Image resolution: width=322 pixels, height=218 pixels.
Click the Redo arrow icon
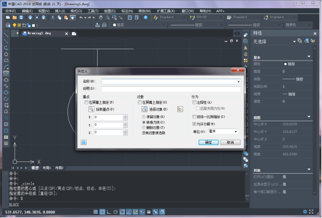click(90, 17)
